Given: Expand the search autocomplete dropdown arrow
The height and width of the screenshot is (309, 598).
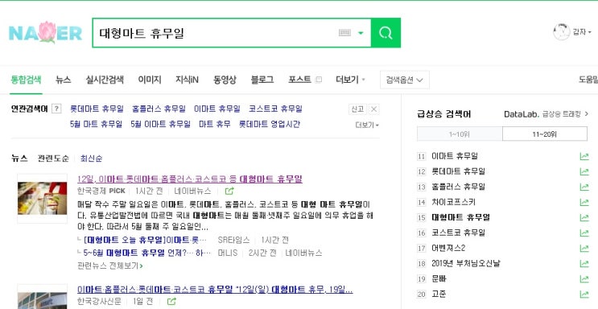Looking at the screenshot, I should (361, 33).
